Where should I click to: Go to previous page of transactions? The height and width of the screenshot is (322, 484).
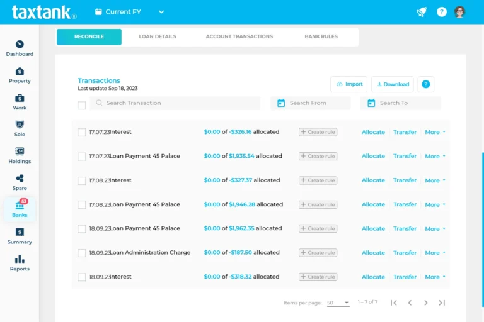(x=410, y=303)
